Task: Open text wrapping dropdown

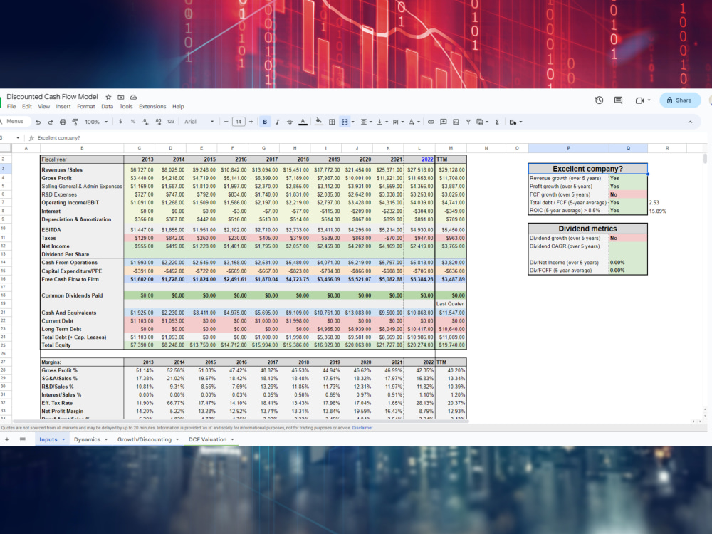Action: point(398,122)
